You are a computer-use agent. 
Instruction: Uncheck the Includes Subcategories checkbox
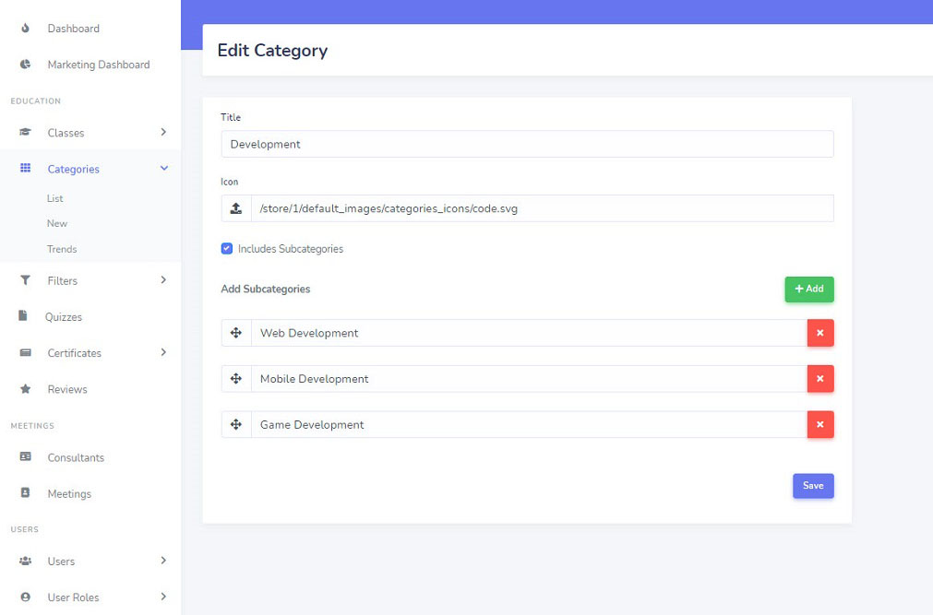point(227,249)
